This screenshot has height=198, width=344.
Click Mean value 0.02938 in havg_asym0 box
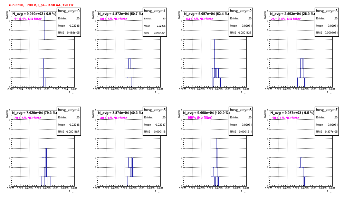(74, 26)
